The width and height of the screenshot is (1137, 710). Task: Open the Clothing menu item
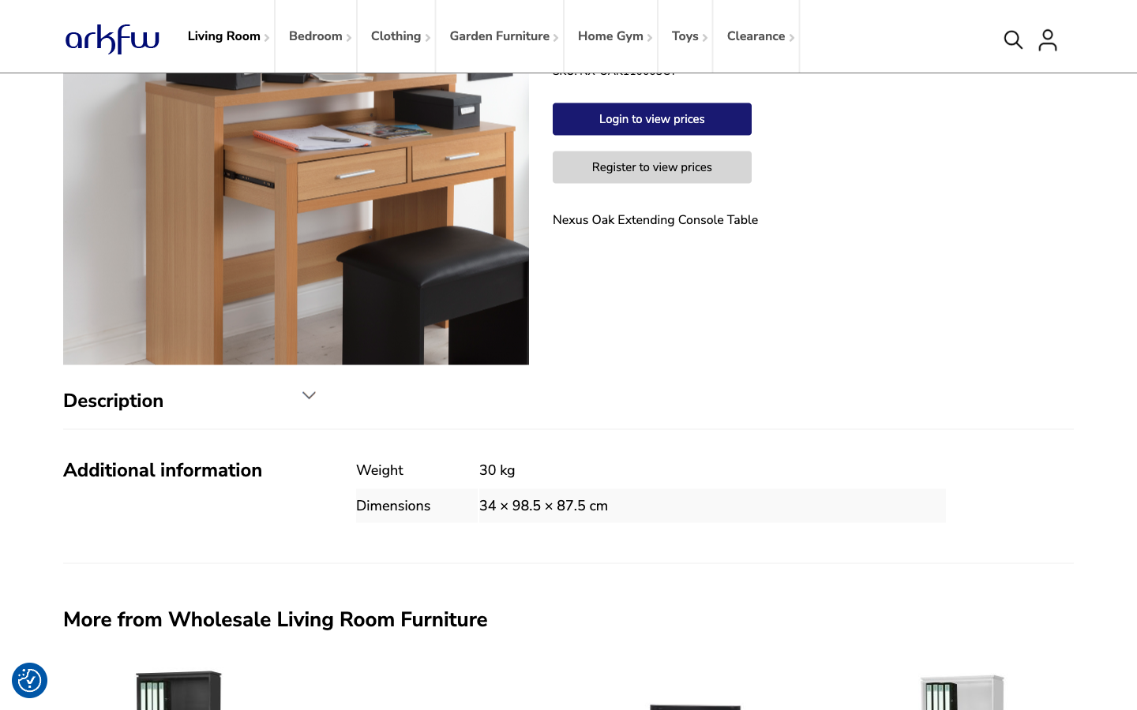(x=396, y=36)
